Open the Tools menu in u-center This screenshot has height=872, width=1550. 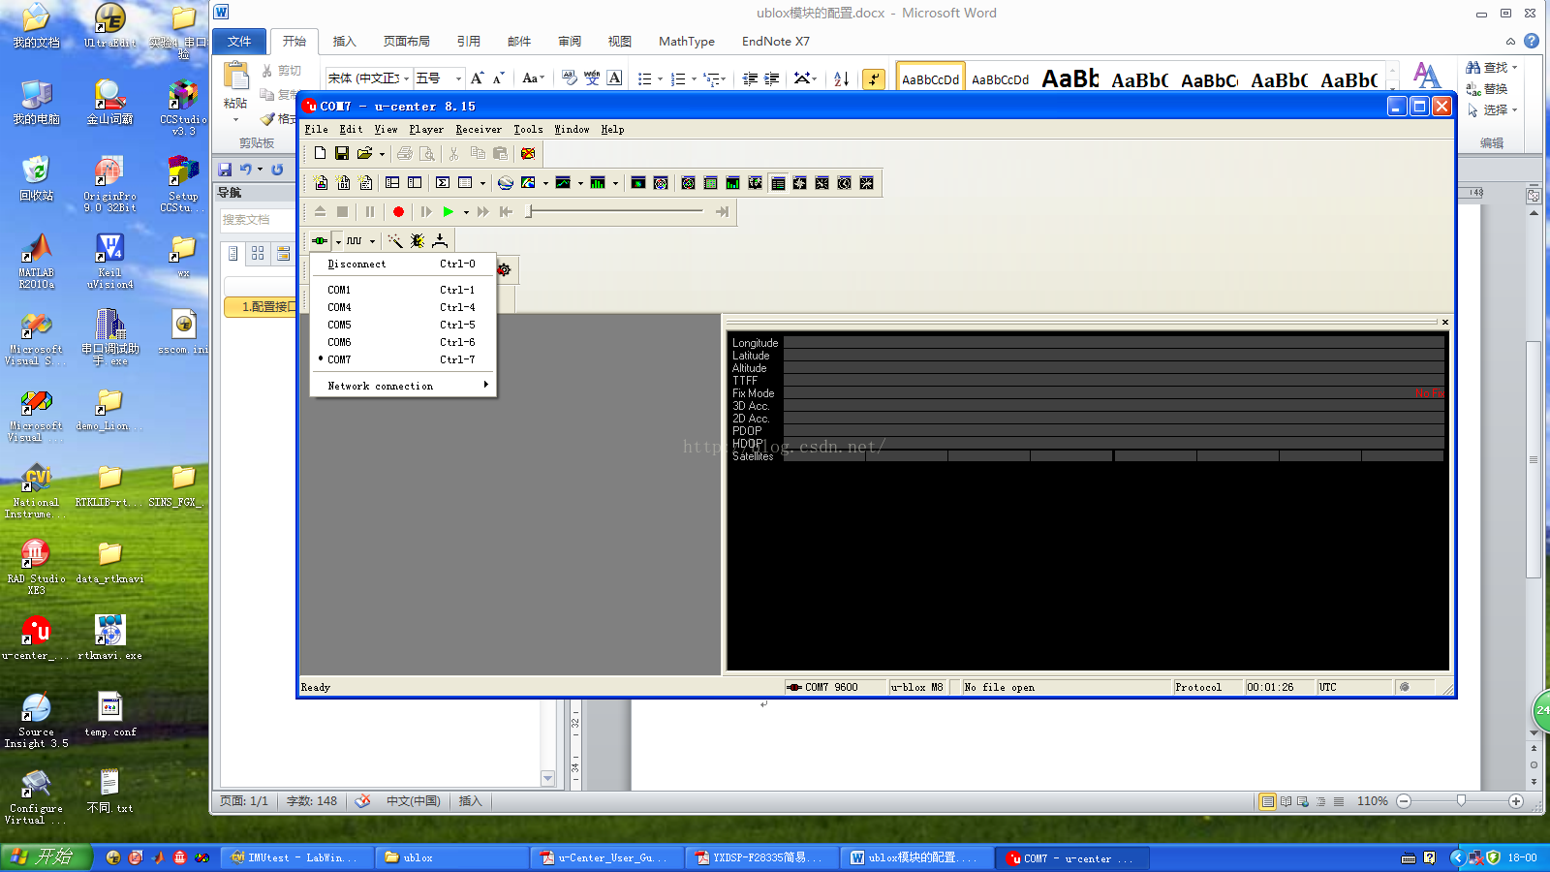point(528,129)
